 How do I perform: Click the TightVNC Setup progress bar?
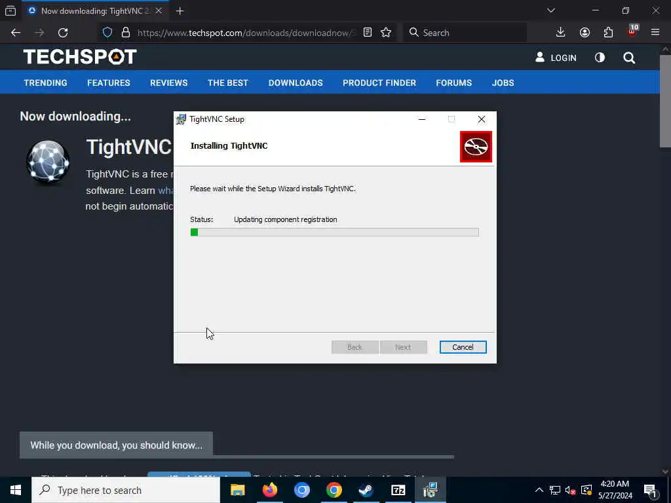coord(334,233)
